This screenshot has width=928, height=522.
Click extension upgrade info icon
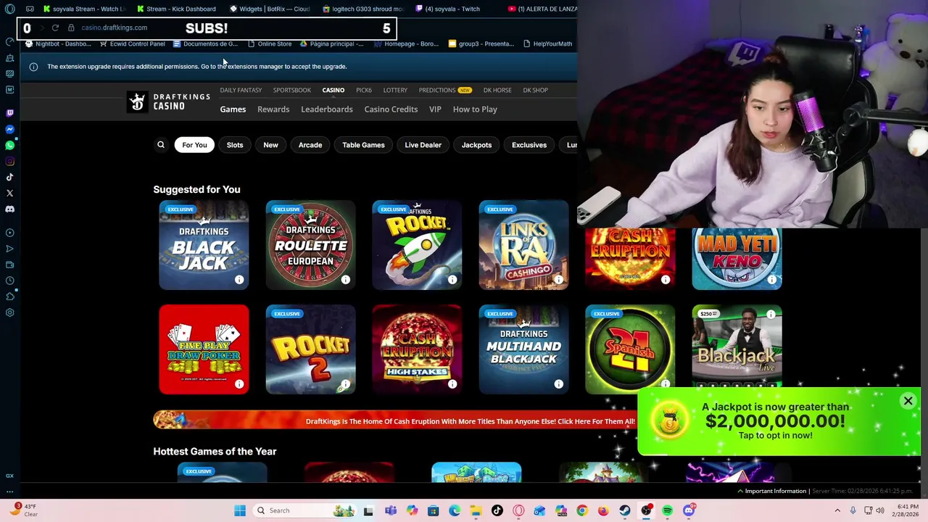point(33,67)
